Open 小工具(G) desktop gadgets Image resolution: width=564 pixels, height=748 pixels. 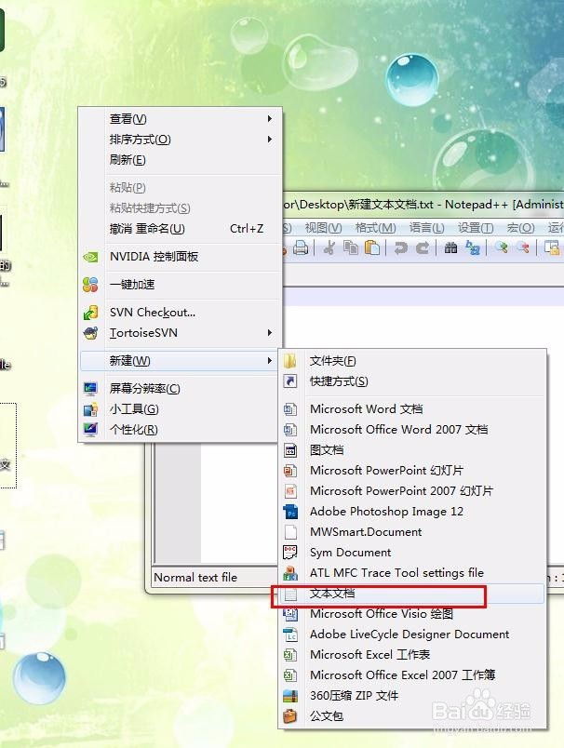[180, 409]
